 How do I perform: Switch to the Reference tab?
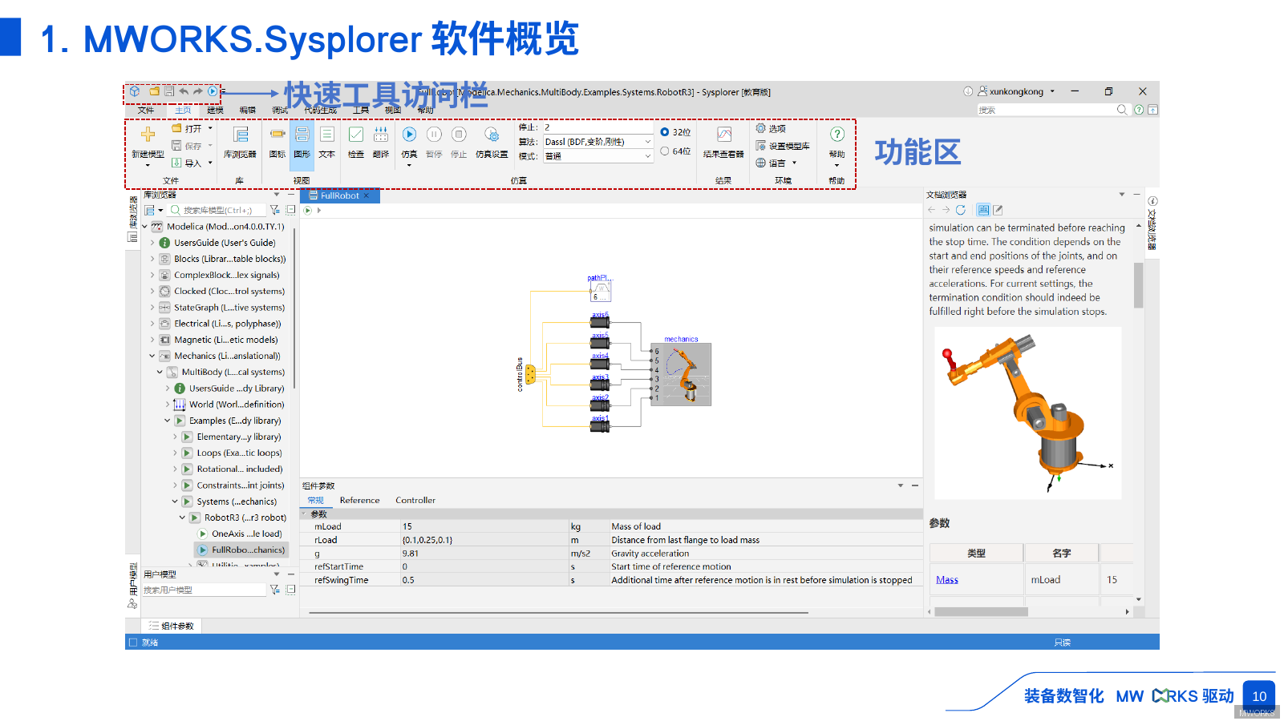(360, 500)
